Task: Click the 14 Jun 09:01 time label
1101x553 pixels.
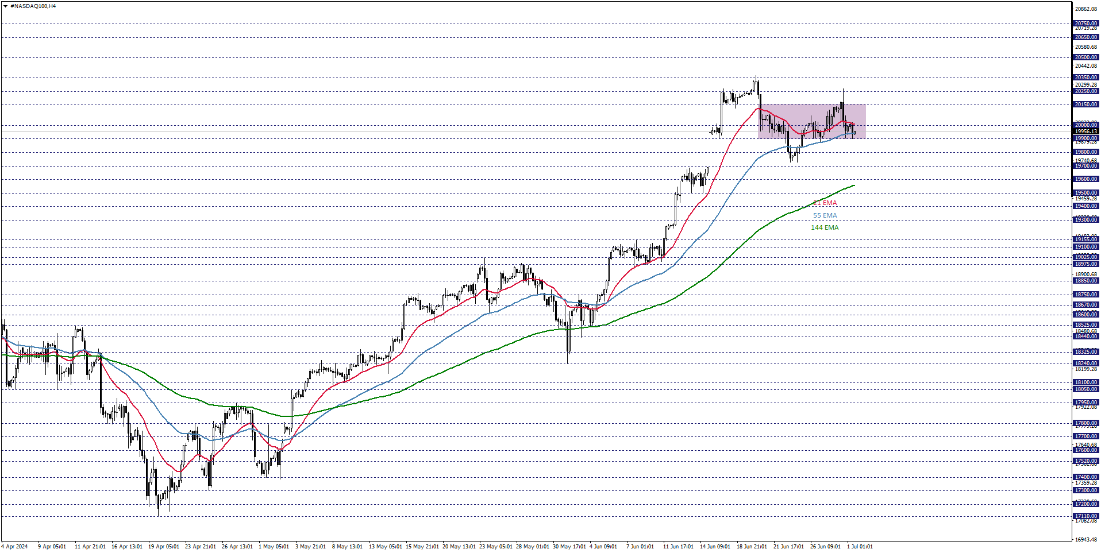Action: pyautogui.click(x=715, y=547)
